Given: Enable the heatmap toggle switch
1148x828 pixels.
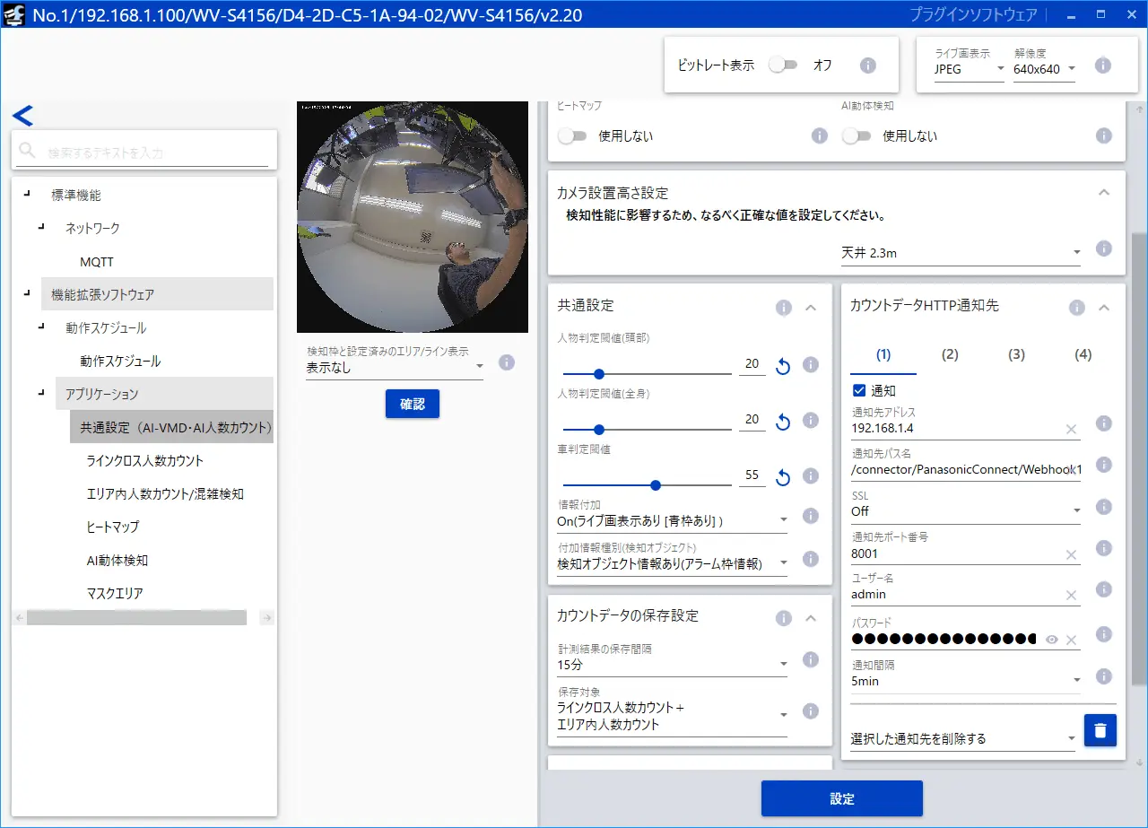Looking at the screenshot, I should 571,136.
